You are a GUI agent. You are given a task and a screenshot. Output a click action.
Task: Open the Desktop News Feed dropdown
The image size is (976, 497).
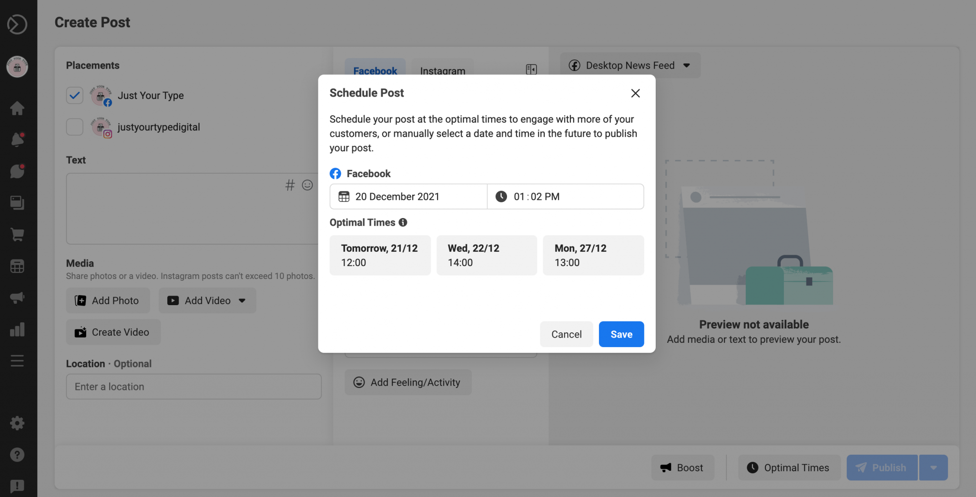(x=629, y=65)
